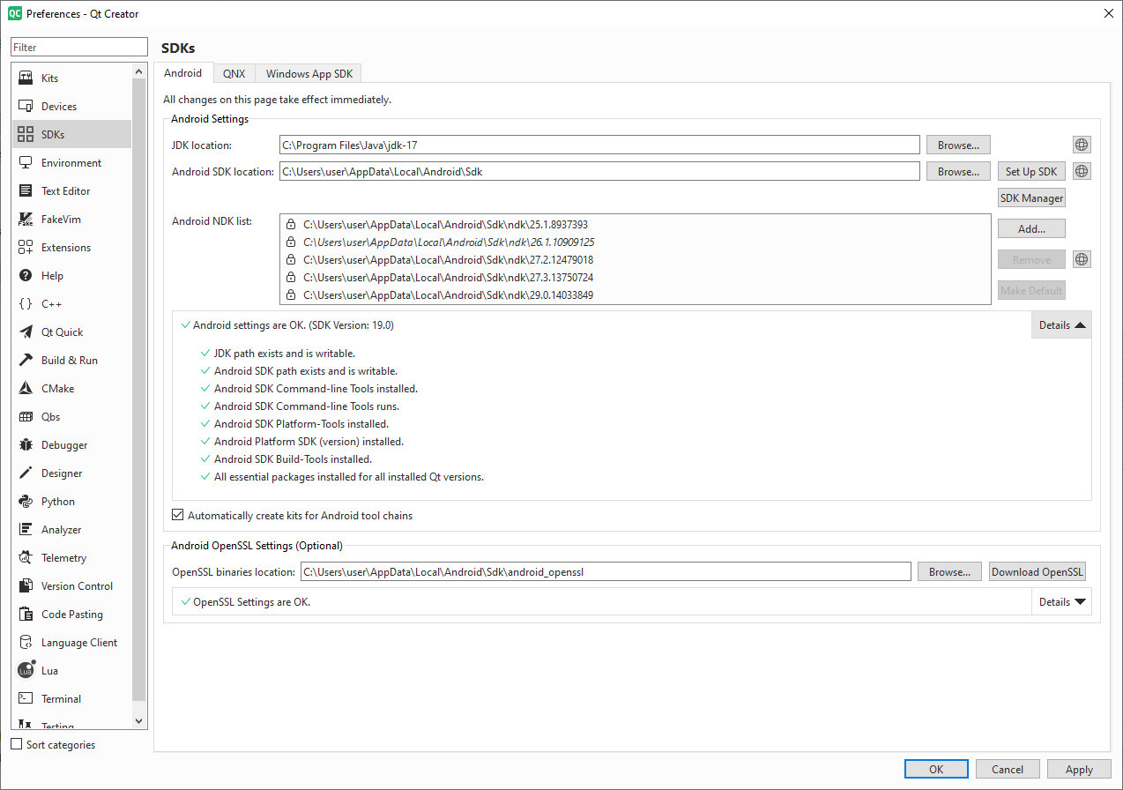Switch to the QNX tab

(234, 74)
